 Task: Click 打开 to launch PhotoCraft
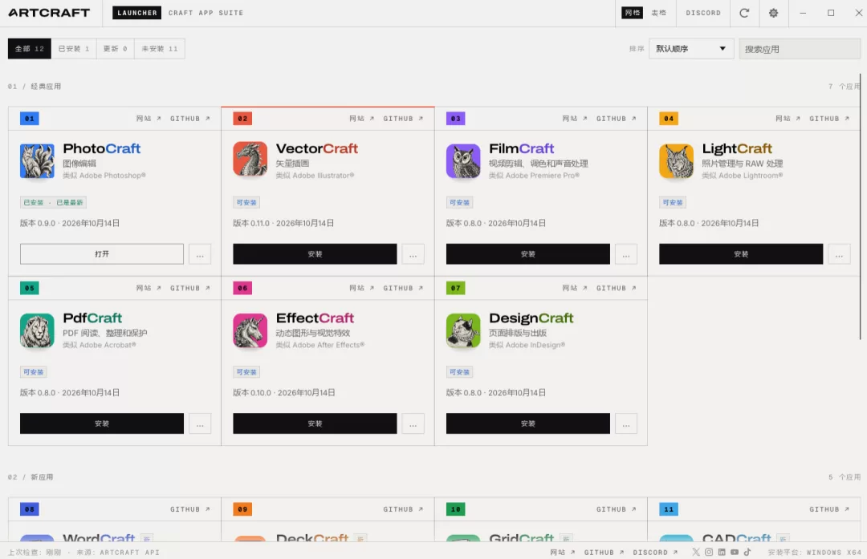click(102, 254)
